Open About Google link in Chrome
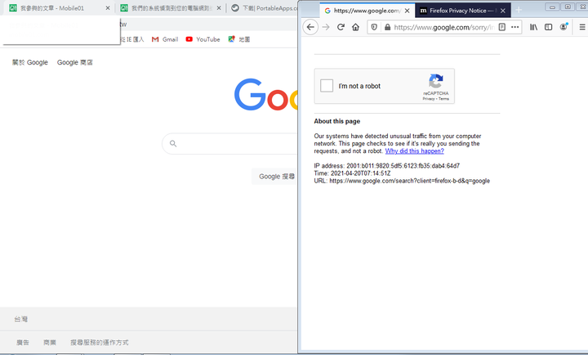The width and height of the screenshot is (588, 355). [x=30, y=62]
